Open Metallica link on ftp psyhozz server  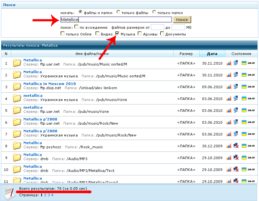click(33, 143)
